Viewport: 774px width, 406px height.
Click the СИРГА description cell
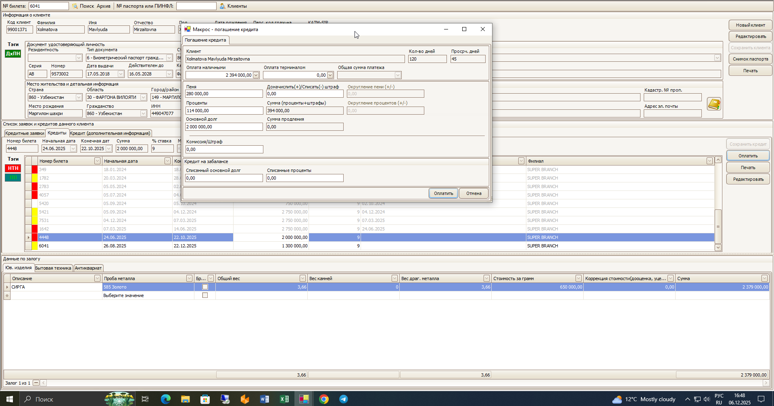pos(56,287)
